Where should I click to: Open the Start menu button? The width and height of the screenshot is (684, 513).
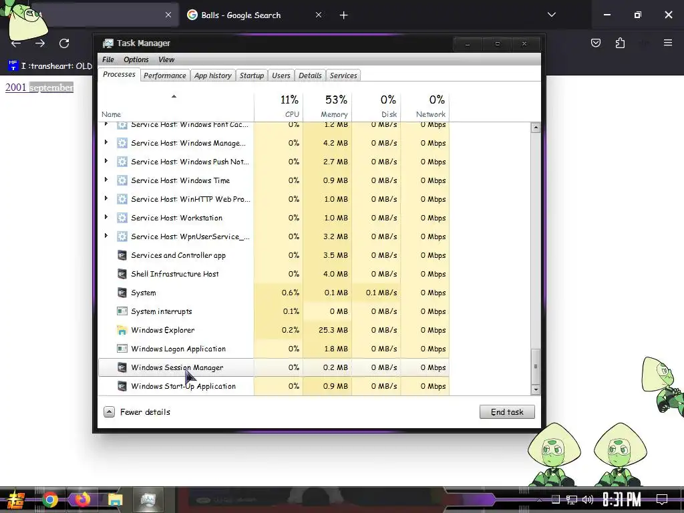[15, 500]
